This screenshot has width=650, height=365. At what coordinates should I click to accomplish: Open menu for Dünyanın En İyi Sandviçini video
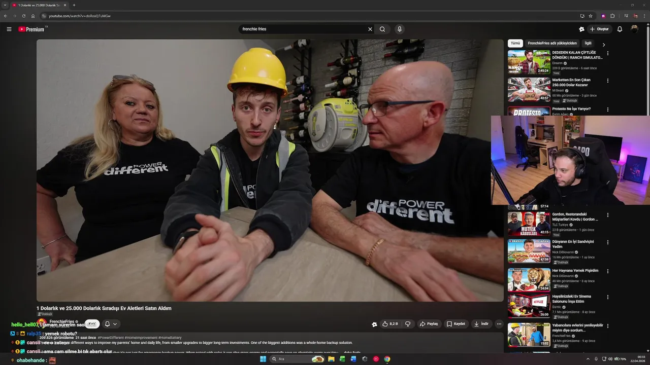pyautogui.click(x=608, y=242)
